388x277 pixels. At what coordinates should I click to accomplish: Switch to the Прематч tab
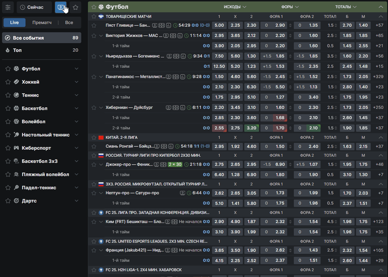(x=42, y=23)
